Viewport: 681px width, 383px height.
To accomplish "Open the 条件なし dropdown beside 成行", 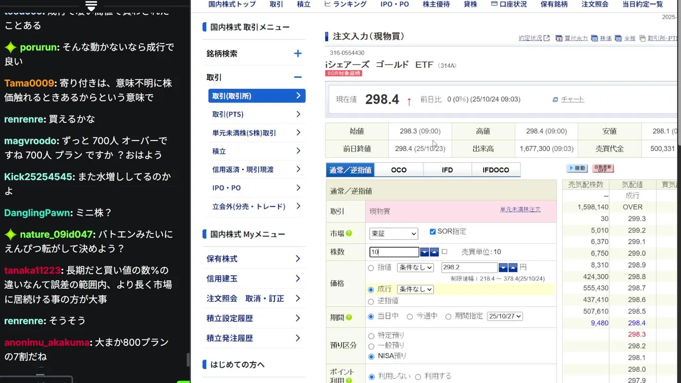I will [x=415, y=289].
